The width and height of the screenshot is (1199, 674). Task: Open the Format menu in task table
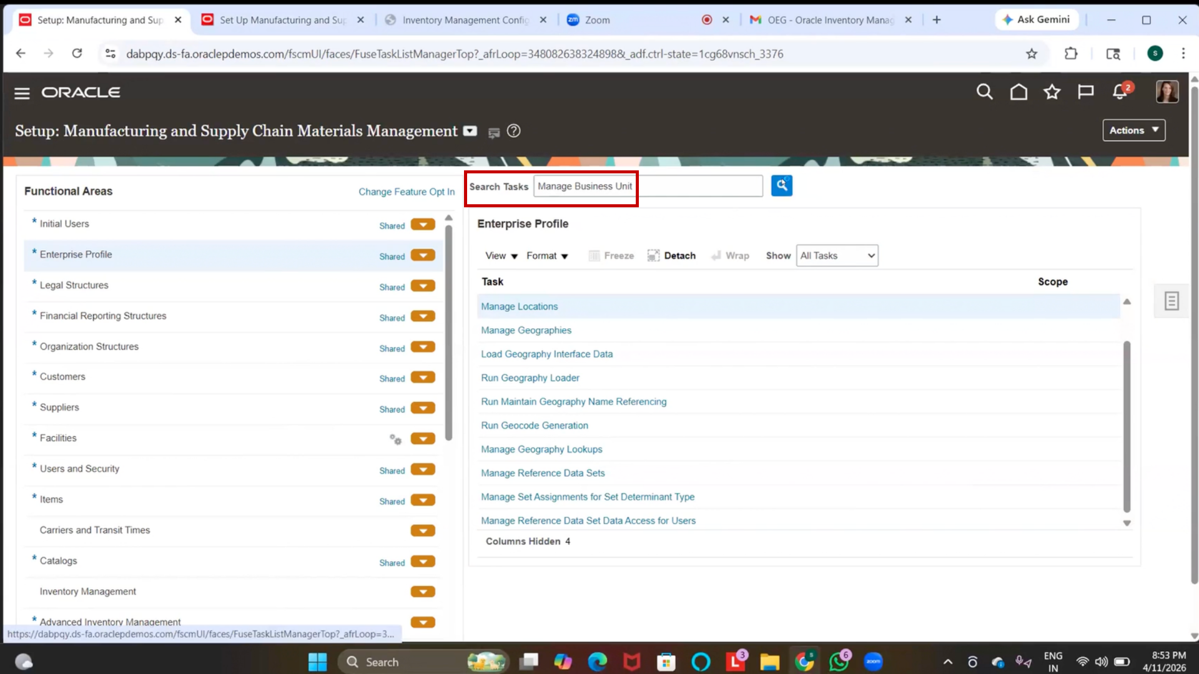(547, 256)
